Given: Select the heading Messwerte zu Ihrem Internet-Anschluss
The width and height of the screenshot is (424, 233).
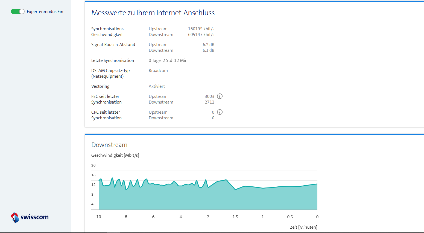Looking at the screenshot, I should tap(153, 13).
